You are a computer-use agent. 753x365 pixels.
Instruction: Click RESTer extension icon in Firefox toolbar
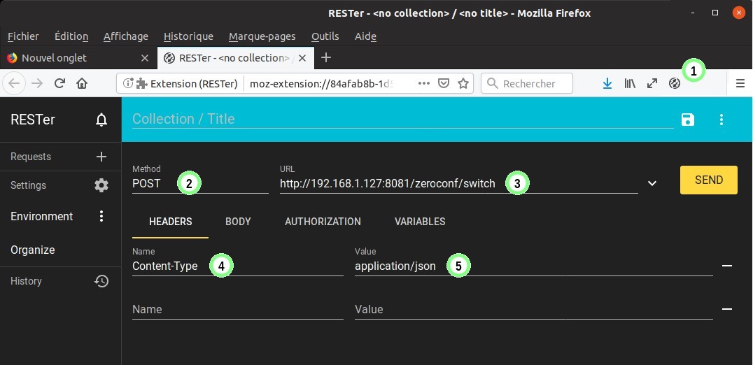click(x=675, y=83)
